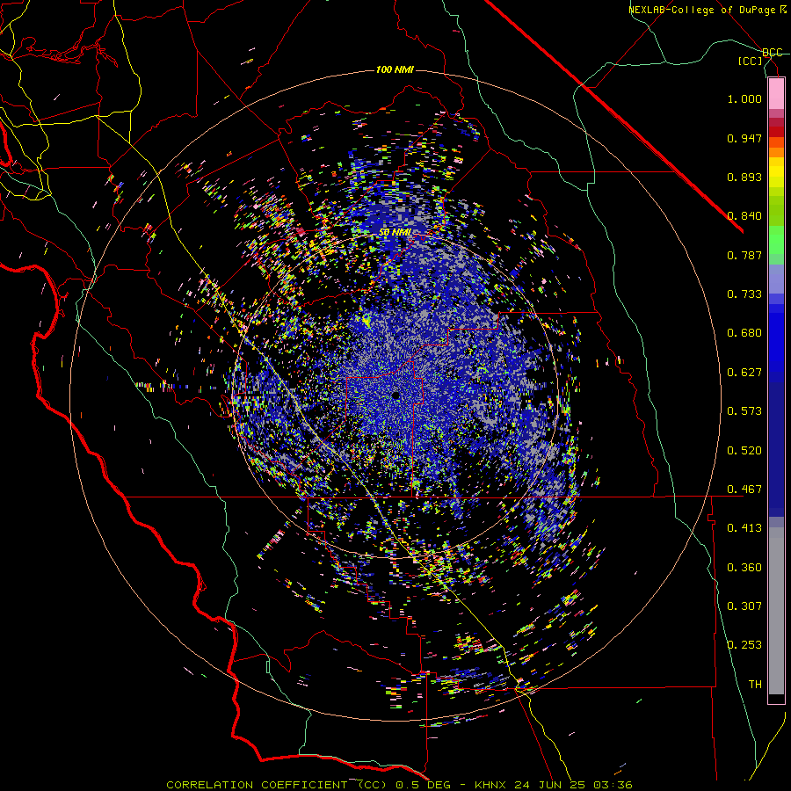Click the CORRELATION COEFFICIENT caption text
Viewport: 791px width, 791px height.
pos(257,785)
